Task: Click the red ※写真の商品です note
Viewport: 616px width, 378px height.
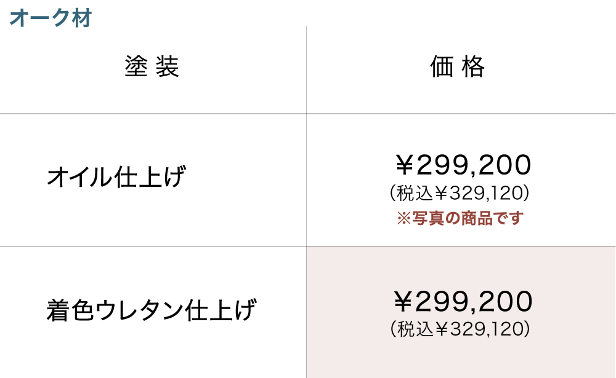Action: 460,218
